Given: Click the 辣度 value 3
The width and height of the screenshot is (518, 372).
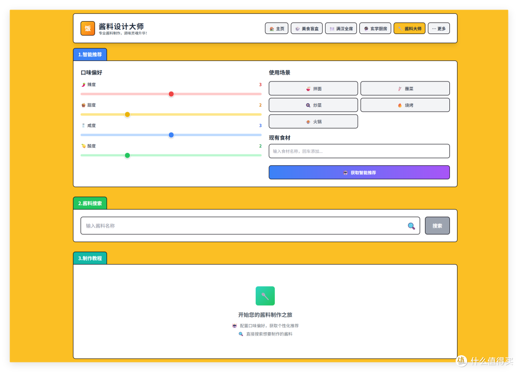Looking at the screenshot, I should tap(260, 85).
